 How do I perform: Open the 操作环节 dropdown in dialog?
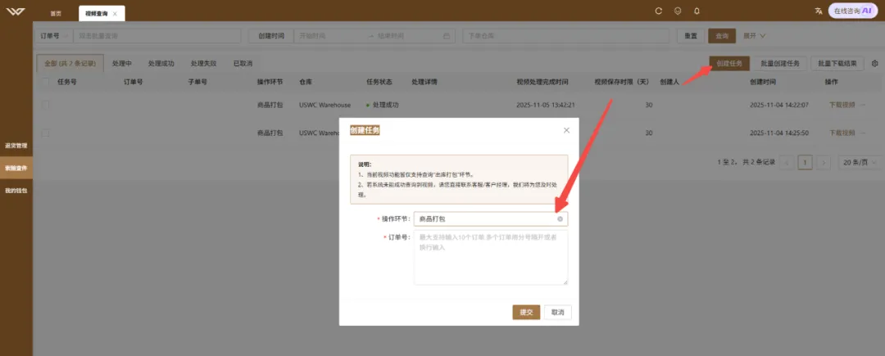tap(491, 219)
